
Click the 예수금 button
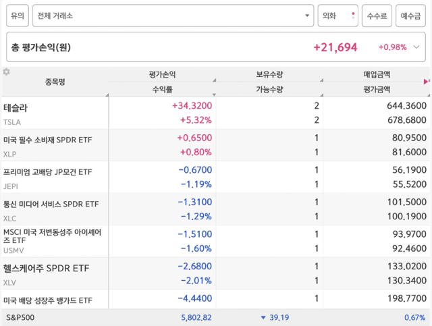[x=410, y=16]
